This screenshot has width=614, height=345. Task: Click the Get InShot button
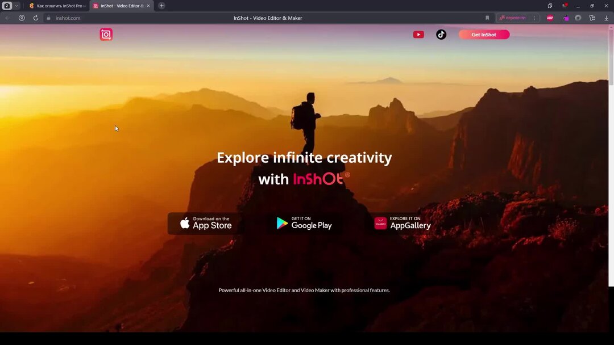point(484,35)
